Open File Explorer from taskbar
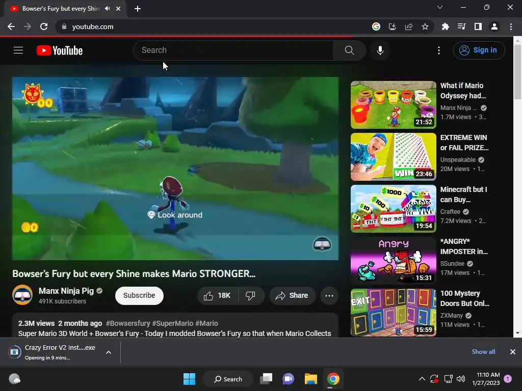522x391 pixels. coord(311,379)
